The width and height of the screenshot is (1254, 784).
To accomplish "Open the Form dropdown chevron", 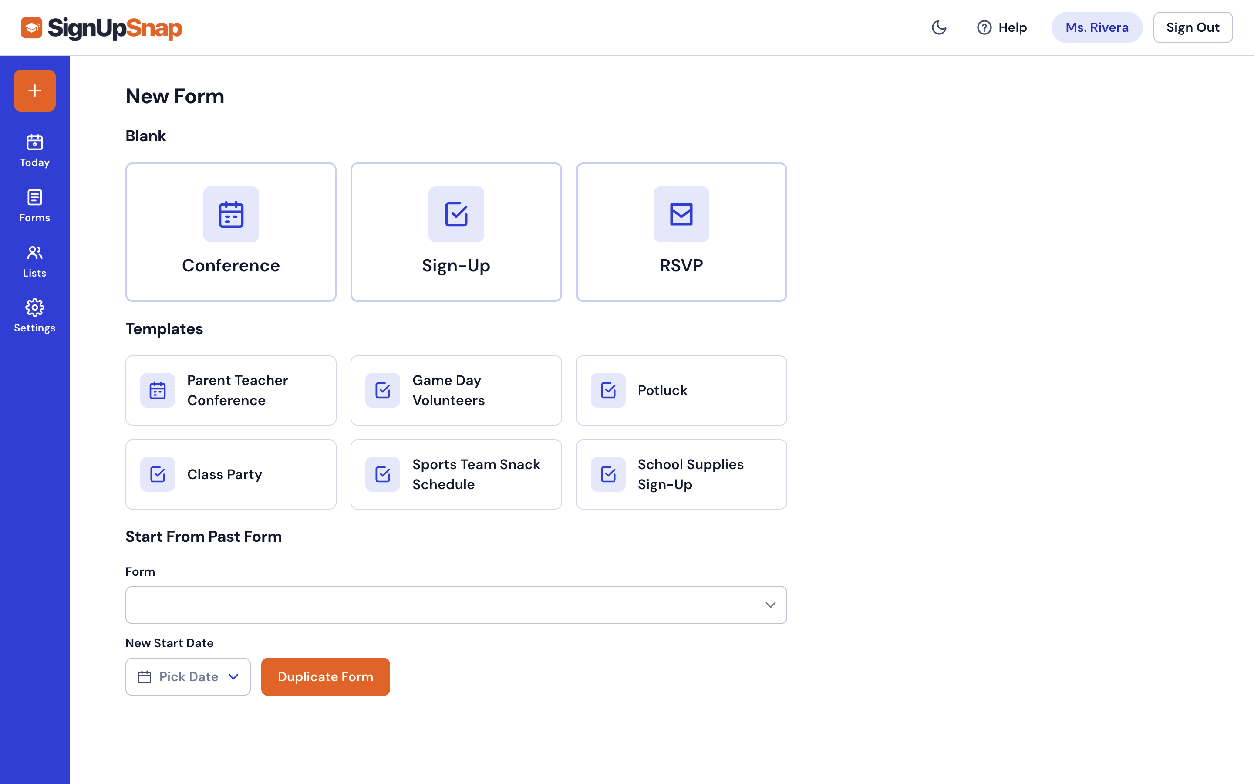I will [771, 605].
